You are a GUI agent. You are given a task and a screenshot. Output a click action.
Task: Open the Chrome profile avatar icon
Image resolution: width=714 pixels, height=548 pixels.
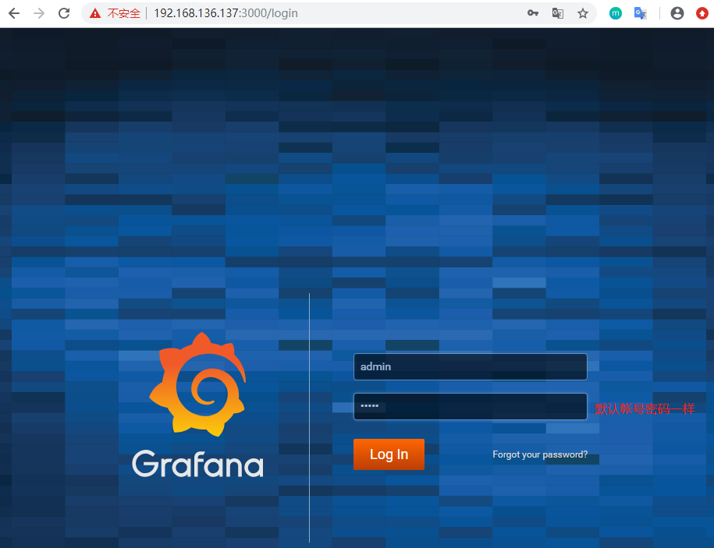click(x=677, y=13)
